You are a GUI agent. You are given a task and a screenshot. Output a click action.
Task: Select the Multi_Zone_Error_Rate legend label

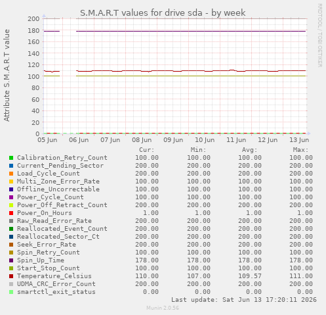click(x=58, y=182)
